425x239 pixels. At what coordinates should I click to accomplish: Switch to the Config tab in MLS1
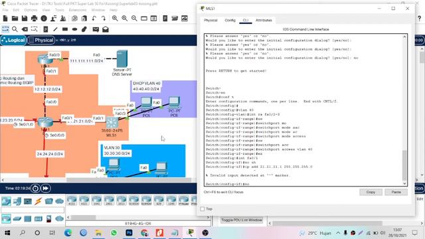coord(230,21)
